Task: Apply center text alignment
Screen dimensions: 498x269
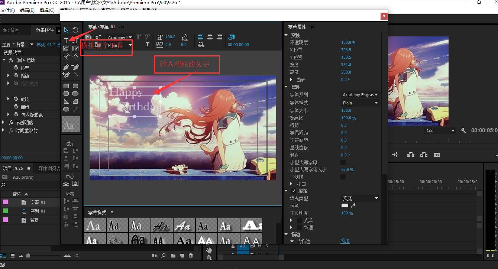Action: (x=210, y=37)
